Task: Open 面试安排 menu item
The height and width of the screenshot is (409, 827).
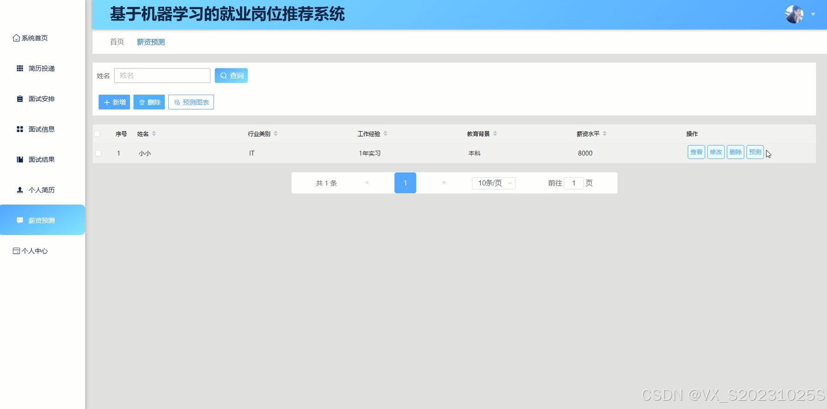Action: pyautogui.click(x=43, y=99)
